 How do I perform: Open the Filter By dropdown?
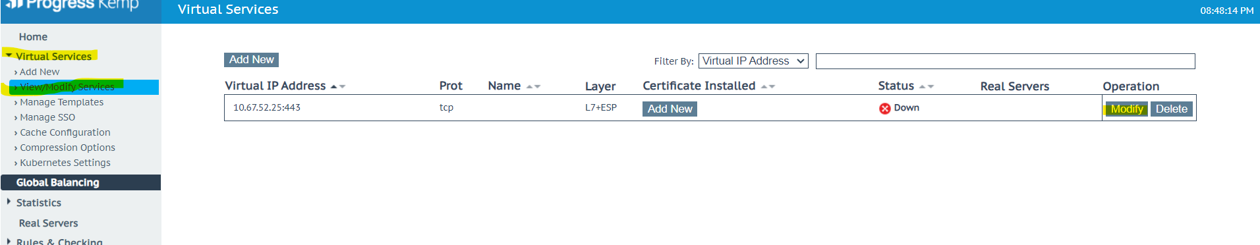coord(753,61)
